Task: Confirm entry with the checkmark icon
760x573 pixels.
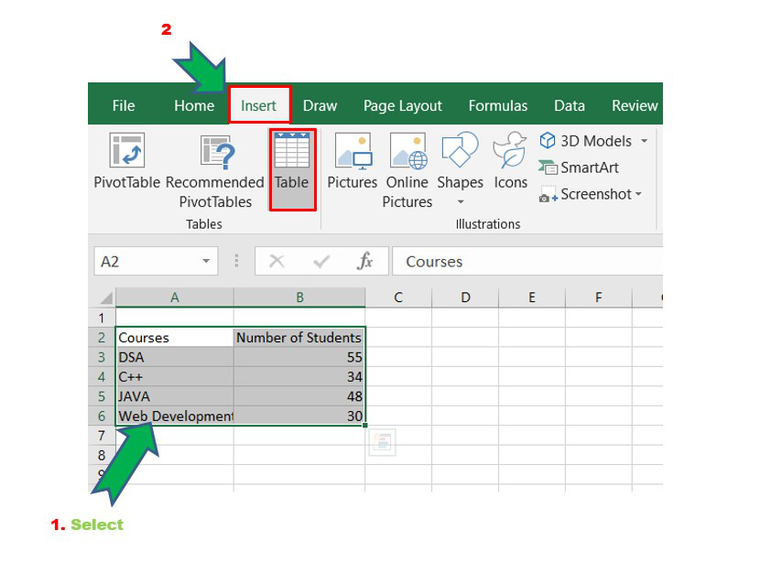Action: pos(320,262)
